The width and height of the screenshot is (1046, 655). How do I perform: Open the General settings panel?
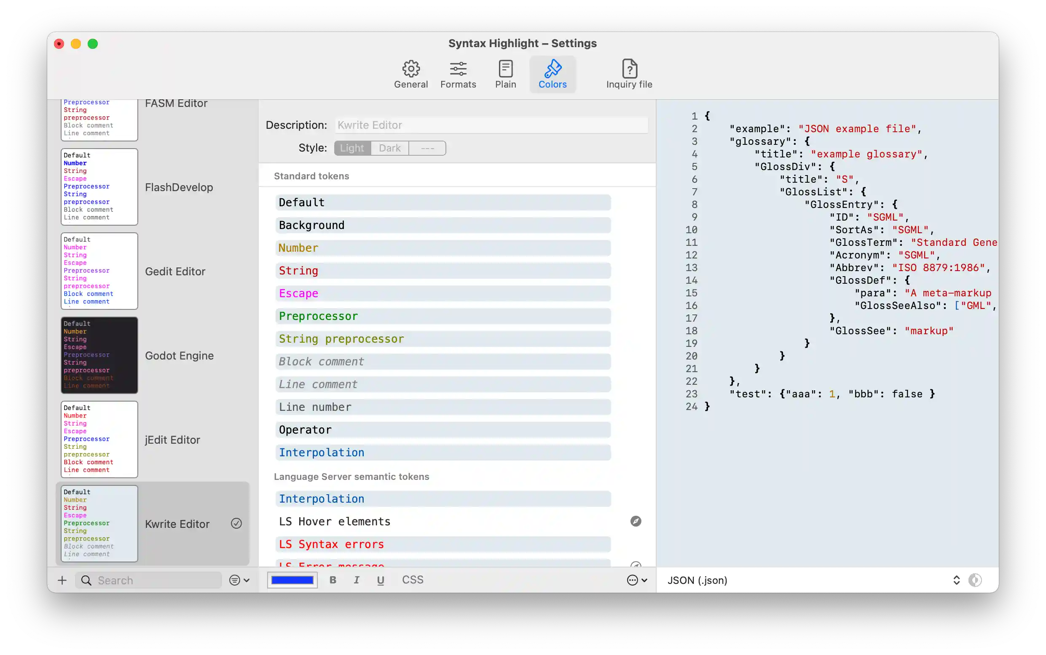[x=410, y=74]
